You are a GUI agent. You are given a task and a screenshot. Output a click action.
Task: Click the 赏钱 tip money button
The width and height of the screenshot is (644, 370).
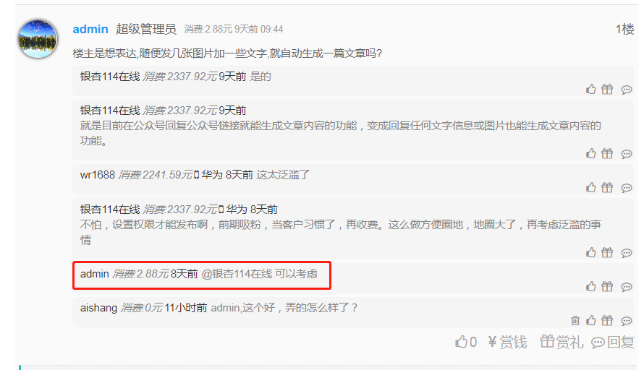pos(507,342)
